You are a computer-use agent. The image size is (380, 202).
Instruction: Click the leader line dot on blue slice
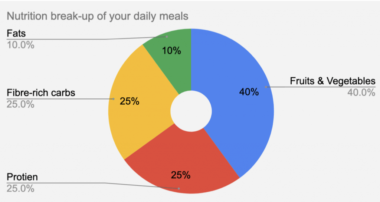(266, 87)
